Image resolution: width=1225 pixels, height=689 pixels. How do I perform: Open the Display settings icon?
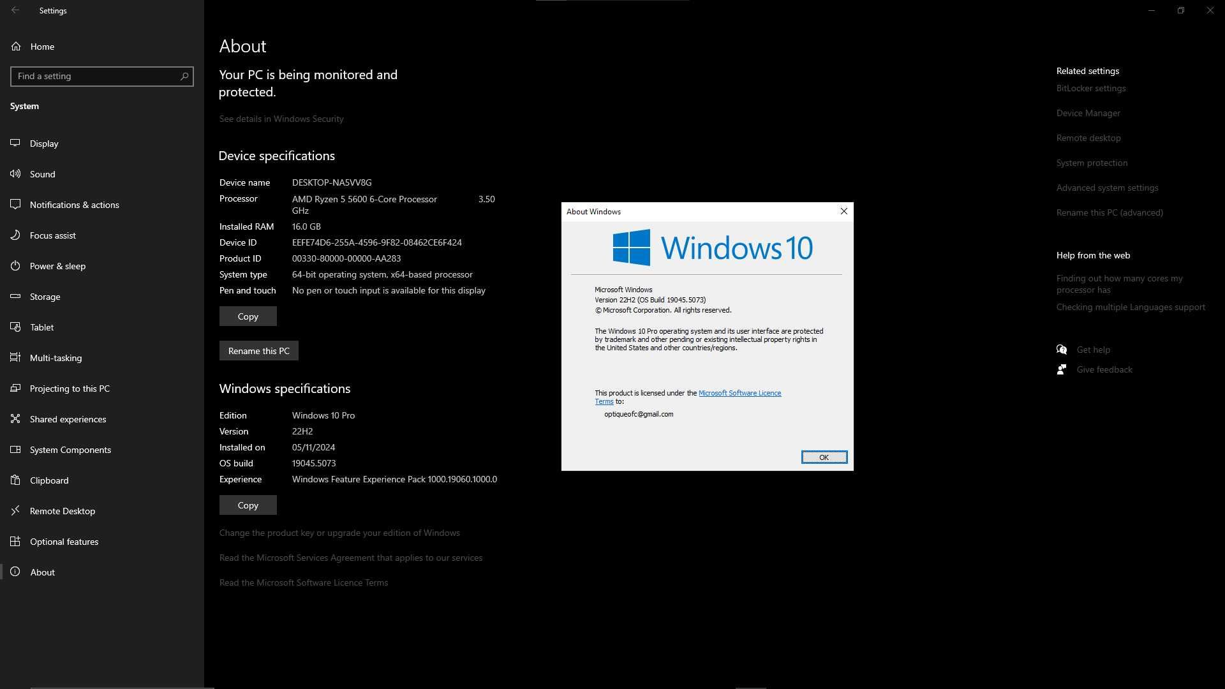click(x=15, y=143)
